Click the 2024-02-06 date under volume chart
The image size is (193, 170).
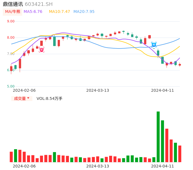pyautogui.click(x=24, y=166)
